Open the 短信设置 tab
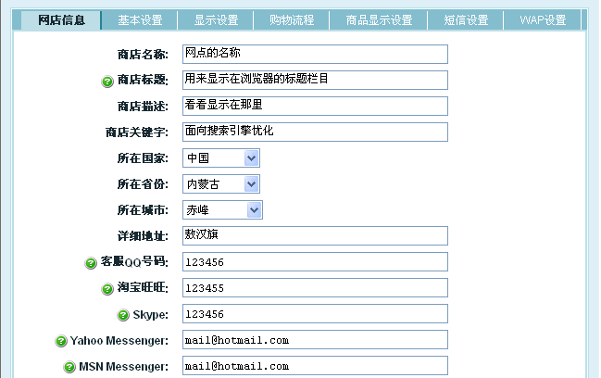This screenshot has width=601, height=378. (465, 20)
